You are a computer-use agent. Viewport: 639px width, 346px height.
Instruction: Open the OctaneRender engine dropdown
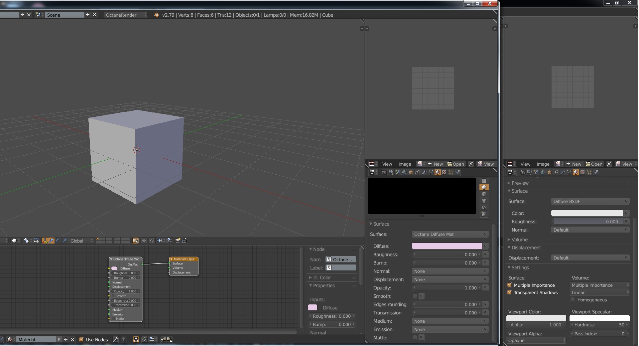(125, 15)
